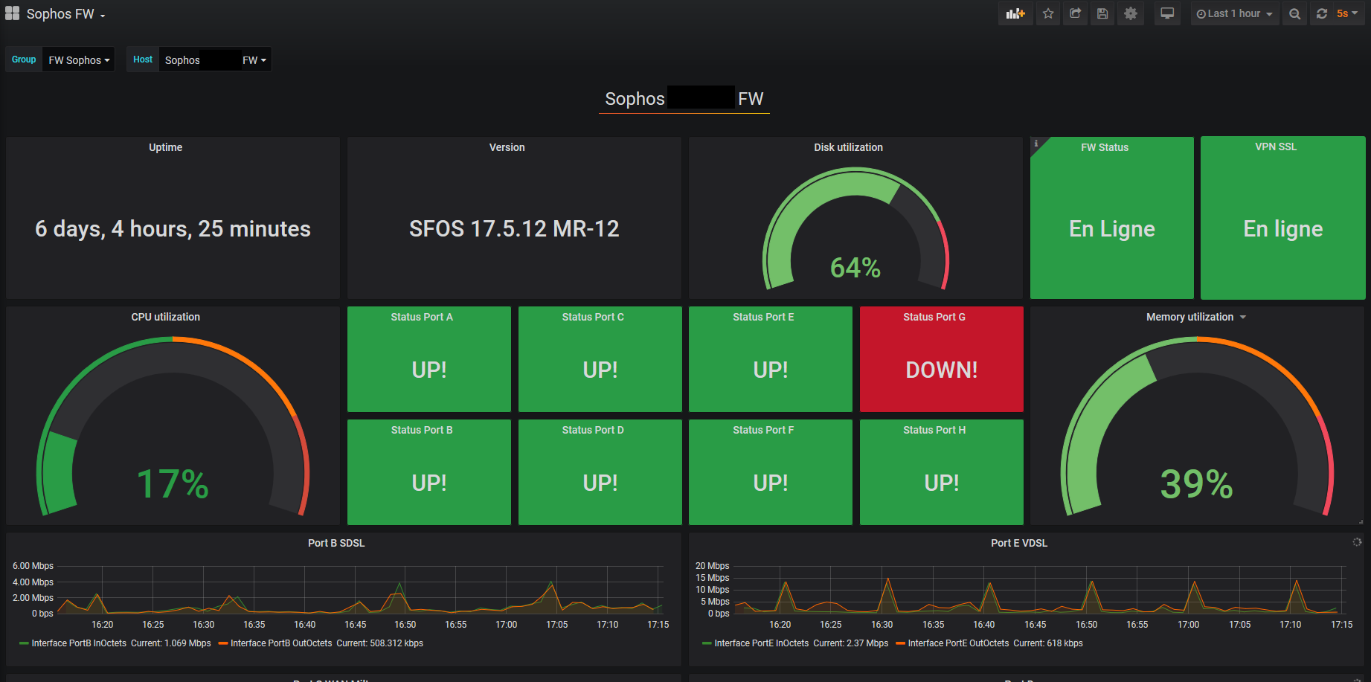Click the Status Port E title

763,317
